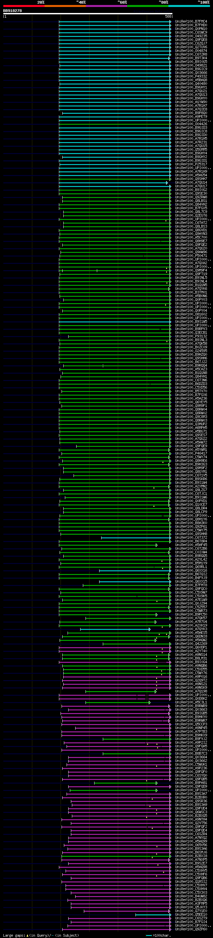Select the UniRef100_Q5EE10 label
This screenshot has height=938, width=213.
click(191, 915)
